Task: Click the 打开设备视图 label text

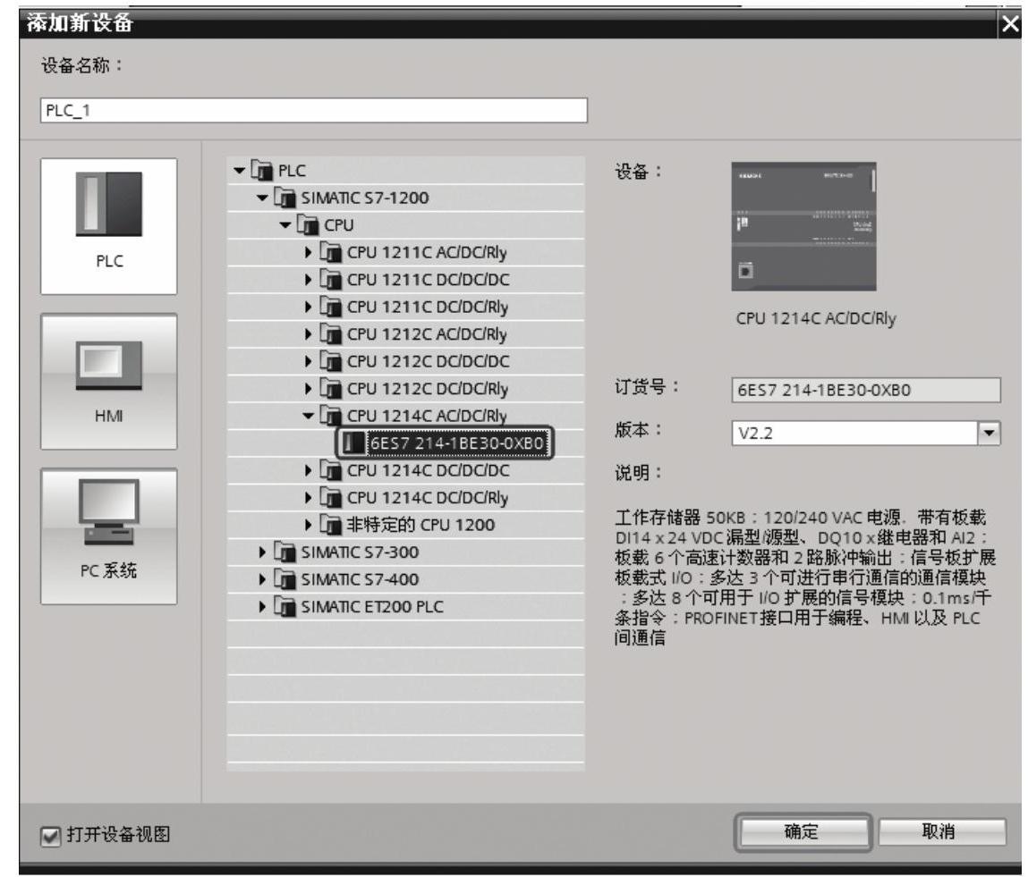Action: coord(119,835)
